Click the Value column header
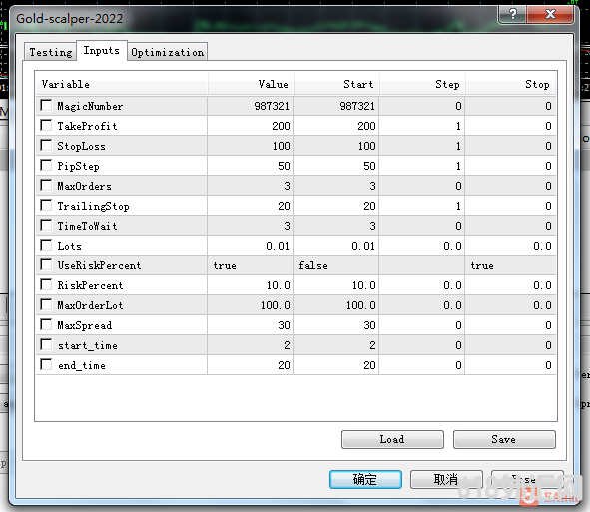Viewport: 590px width, 512px height. (x=251, y=84)
